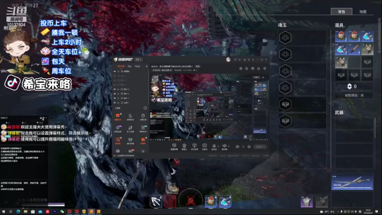Click the stream preview inside streaming app
Image resolution: width=382 pixels, height=215 pixels.
tap(208, 106)
